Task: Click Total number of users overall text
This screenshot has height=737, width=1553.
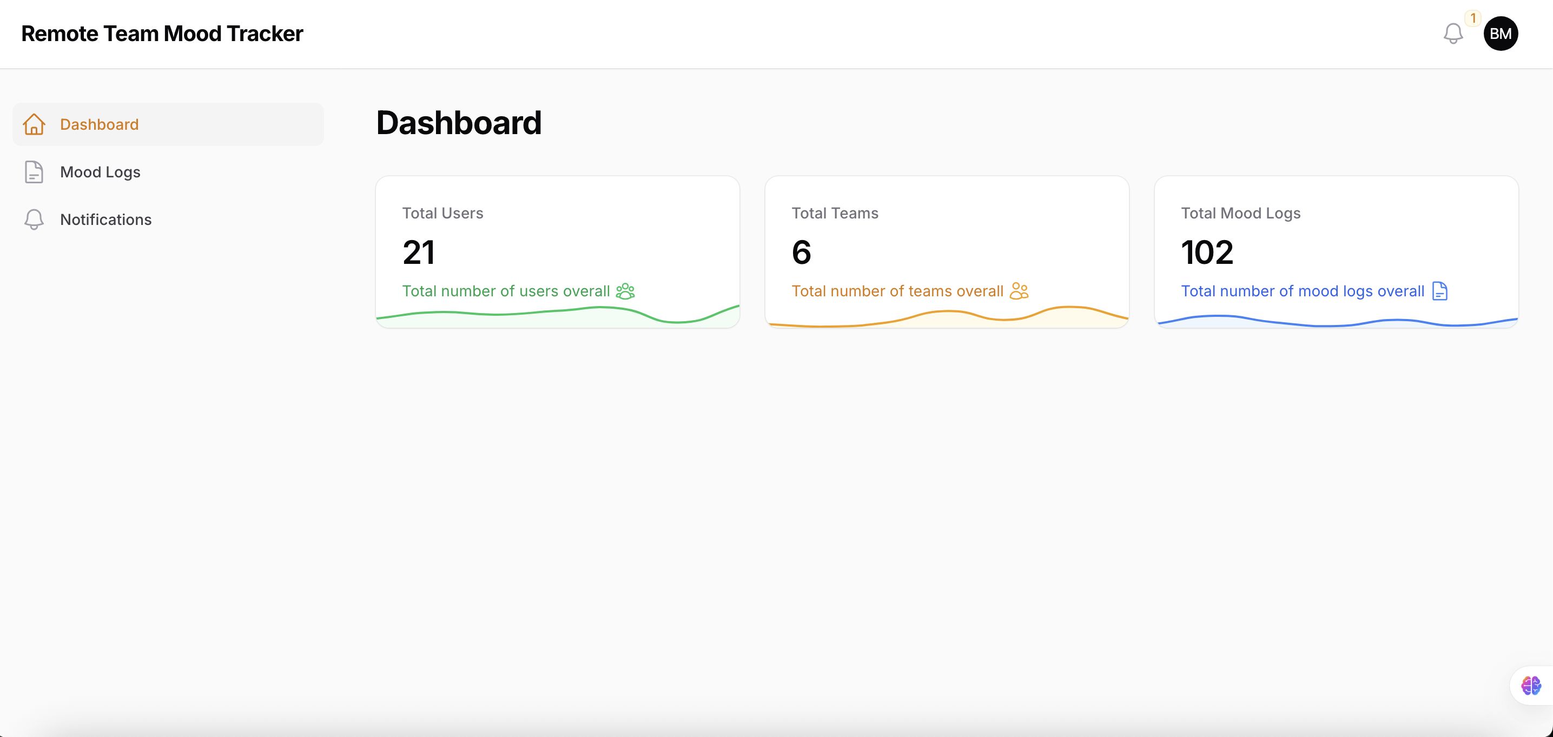Action: tap(506, 291)
